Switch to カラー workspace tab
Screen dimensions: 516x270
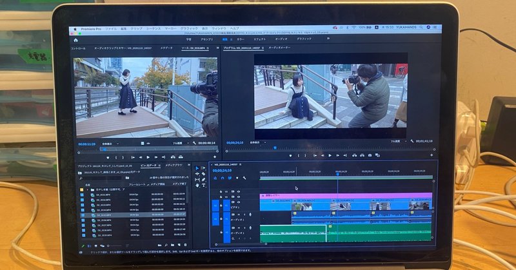pos(241,39)
